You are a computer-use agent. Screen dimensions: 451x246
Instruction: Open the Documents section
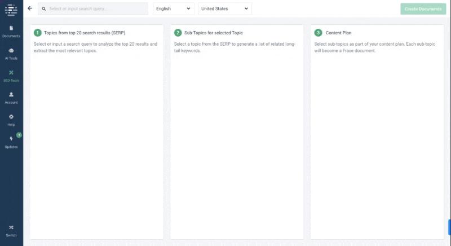pyautogui.click(x=11, y=32)
